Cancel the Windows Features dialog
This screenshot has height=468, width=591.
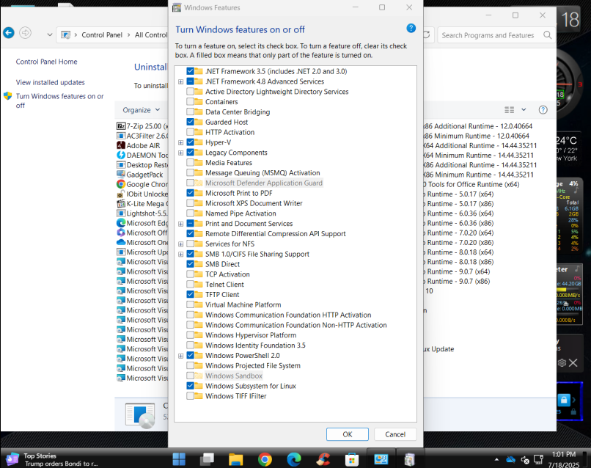click(395, 434)
